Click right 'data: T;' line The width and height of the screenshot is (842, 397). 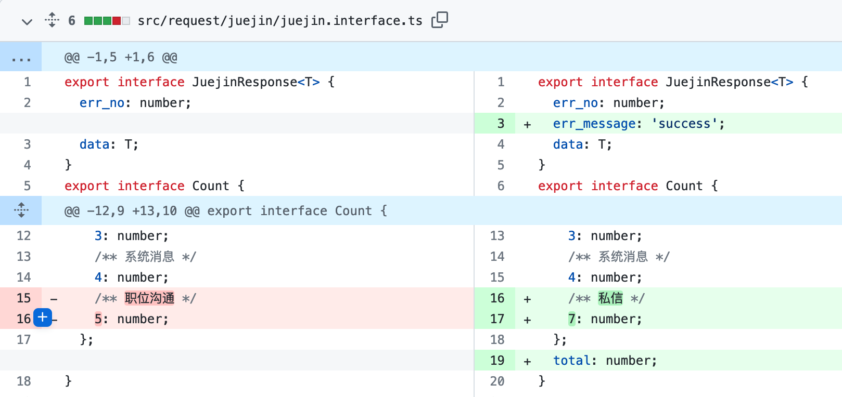pyautogui.click(x=582, y=144)
